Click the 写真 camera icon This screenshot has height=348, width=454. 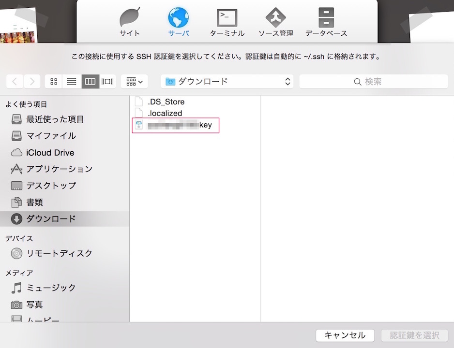16,304
